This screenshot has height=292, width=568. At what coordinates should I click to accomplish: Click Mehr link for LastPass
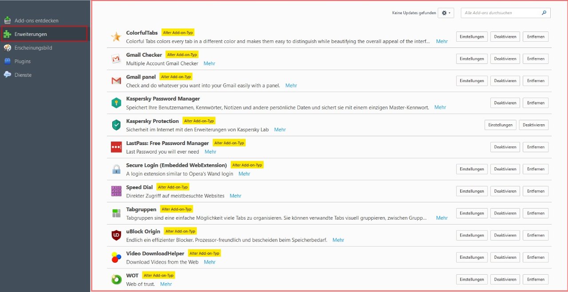(210, 152)
